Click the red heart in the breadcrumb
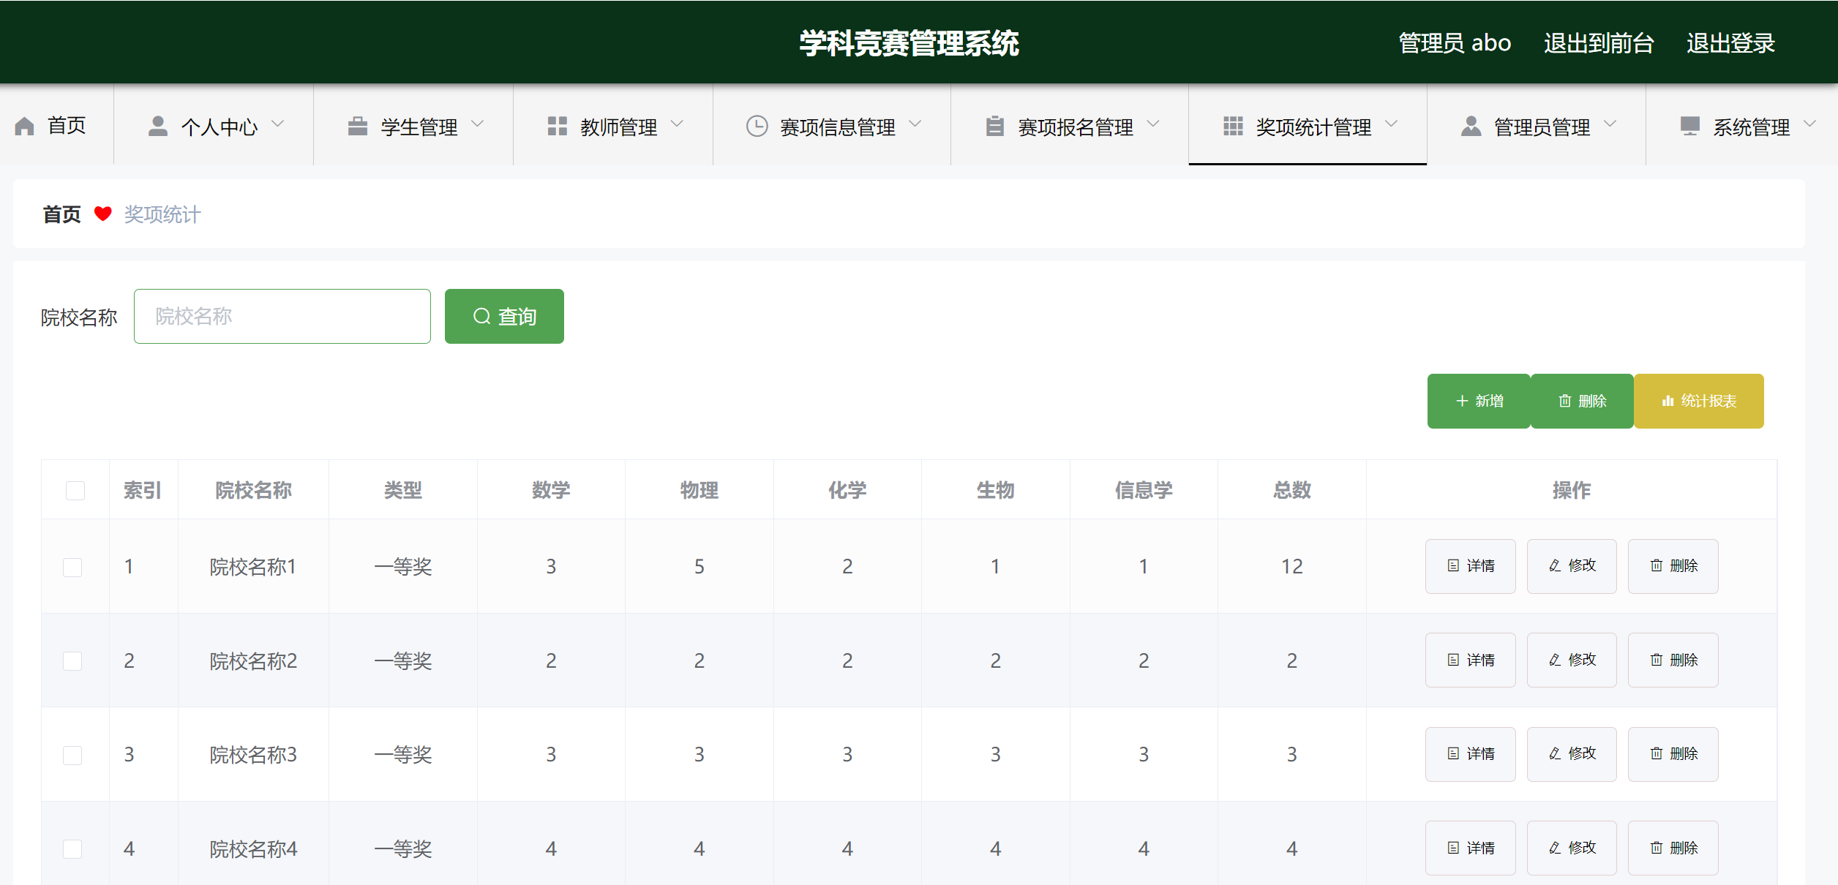The height and width of the screenshot is (885, 1838). pos(103,214)
